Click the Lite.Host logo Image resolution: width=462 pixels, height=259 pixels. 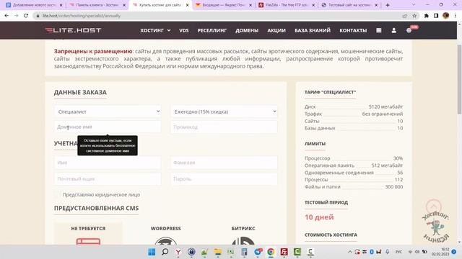pos(73,30)
